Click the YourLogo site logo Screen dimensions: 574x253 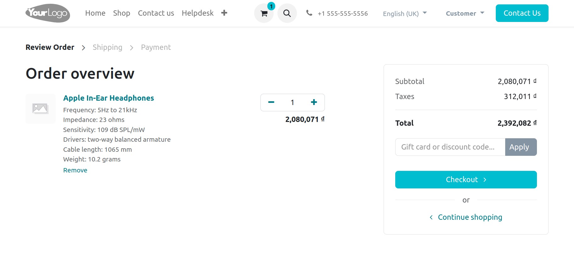48,13
